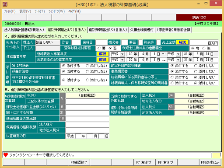Click the F10処理メニュー button
Image resolution: width=224 pixels, height=168 pixels.
[x=210, y=162]
